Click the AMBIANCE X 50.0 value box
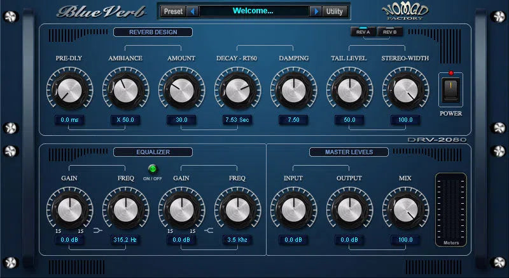The image size is (509, 278). [125, 119]
